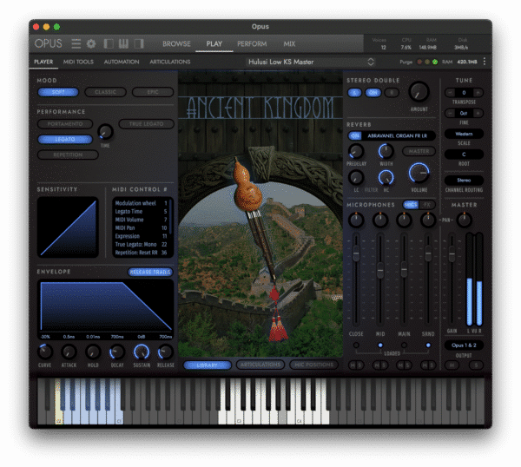Screen dimensions: 521x467
Task: Adjust the reverb HC filter knob
Action: [x=386, y=177]
